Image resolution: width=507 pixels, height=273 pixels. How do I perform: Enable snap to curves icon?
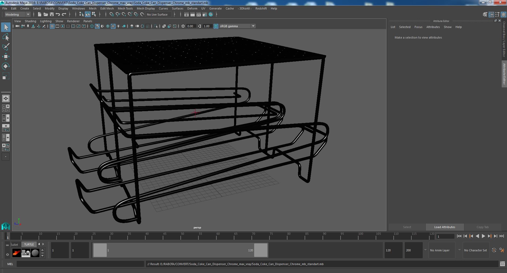(118, 15)
